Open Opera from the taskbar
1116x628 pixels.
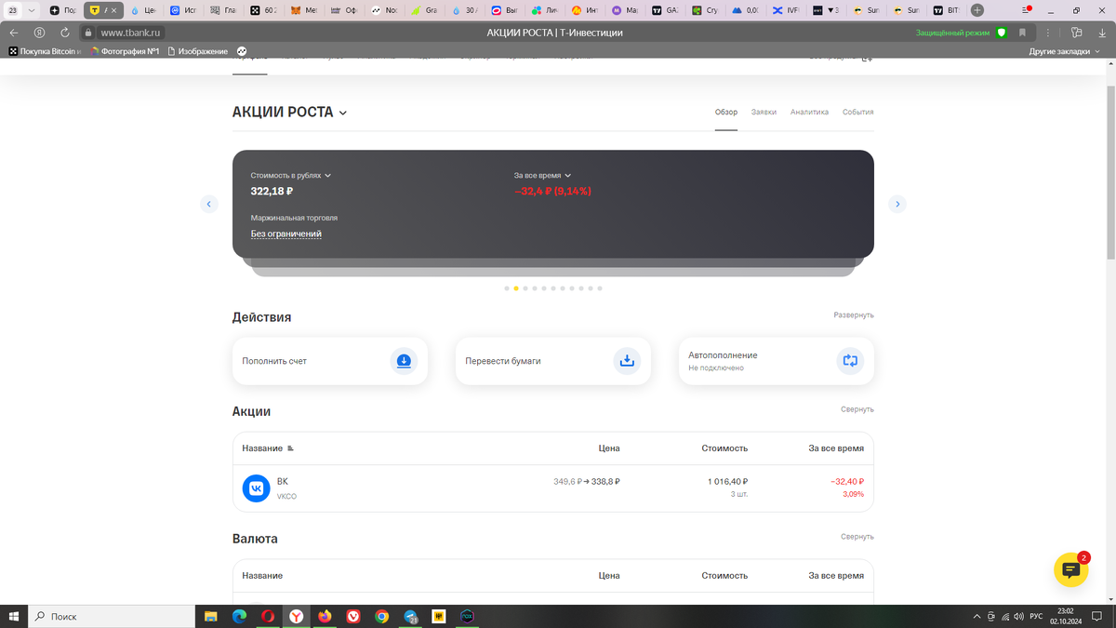click(x=267, y=616)
